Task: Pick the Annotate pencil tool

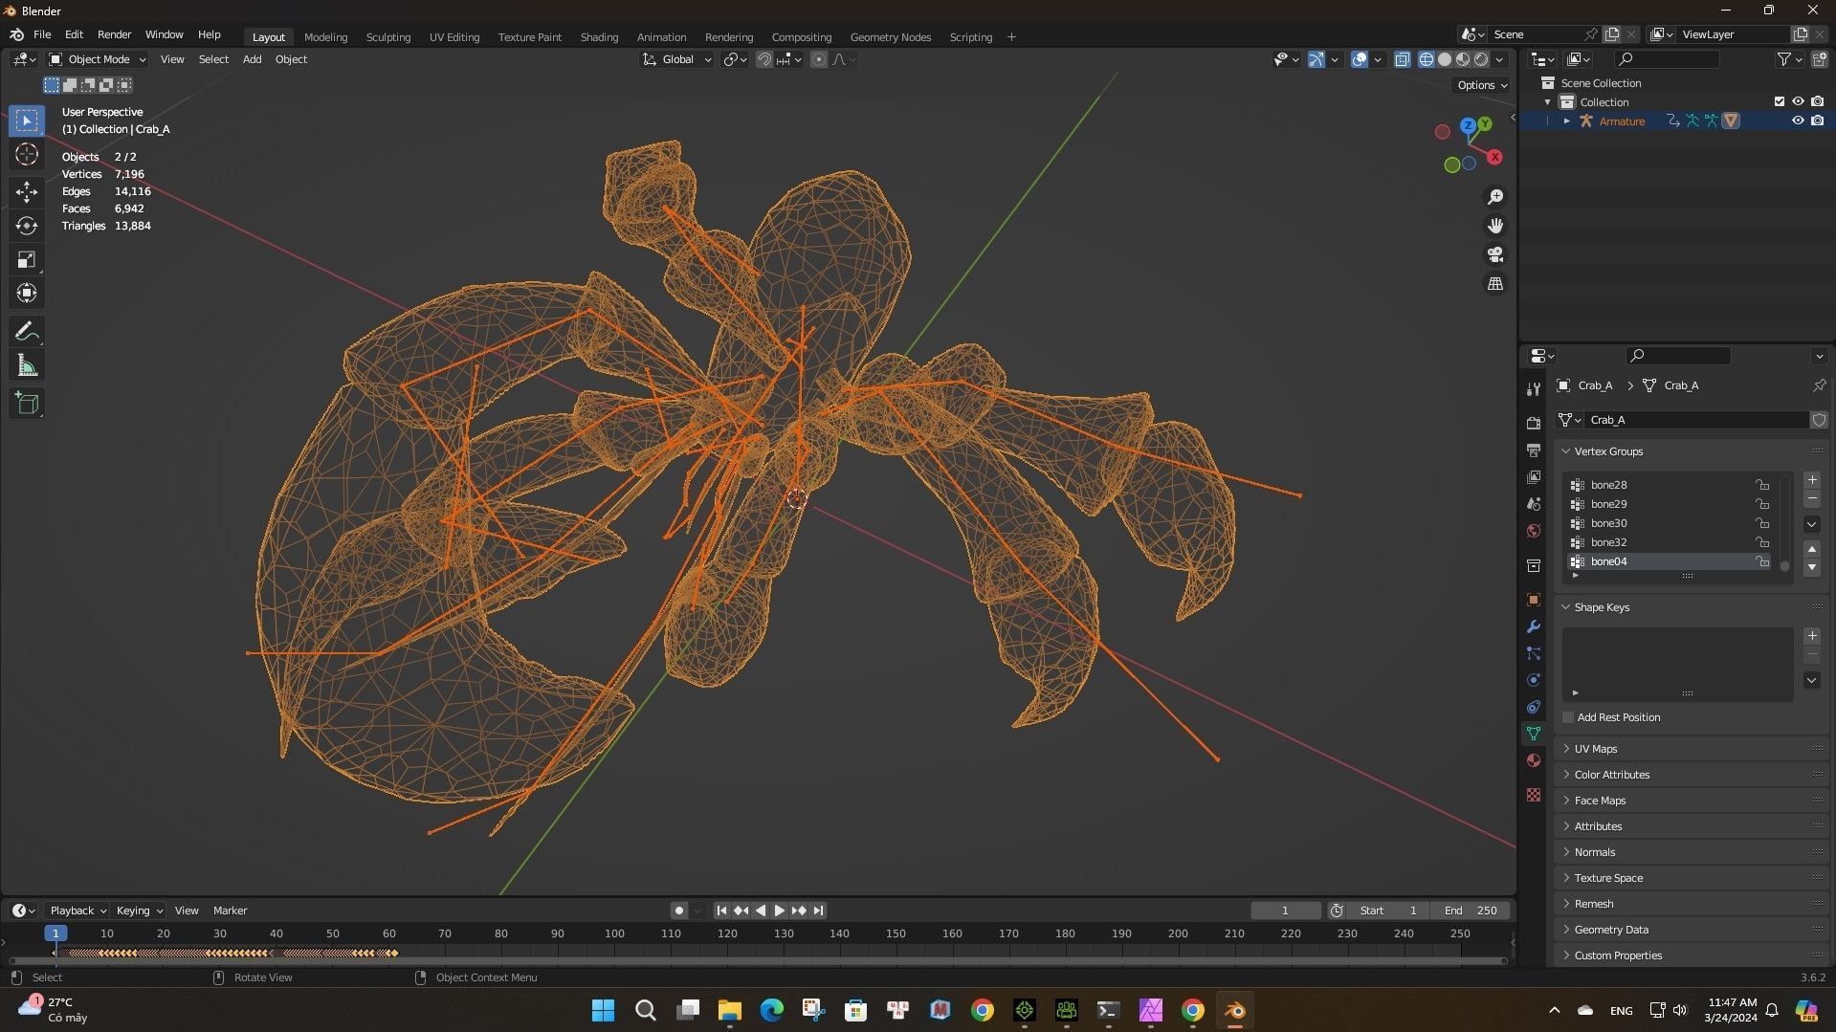Action: (x=27, y=332)
